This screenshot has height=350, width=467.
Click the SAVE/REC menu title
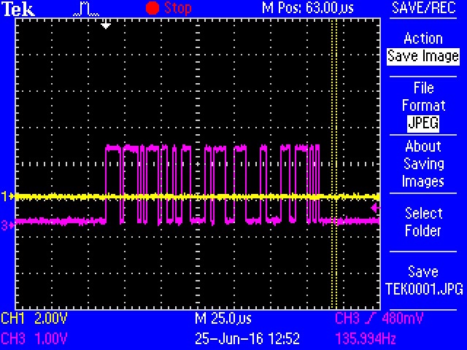tap(423, 8)
